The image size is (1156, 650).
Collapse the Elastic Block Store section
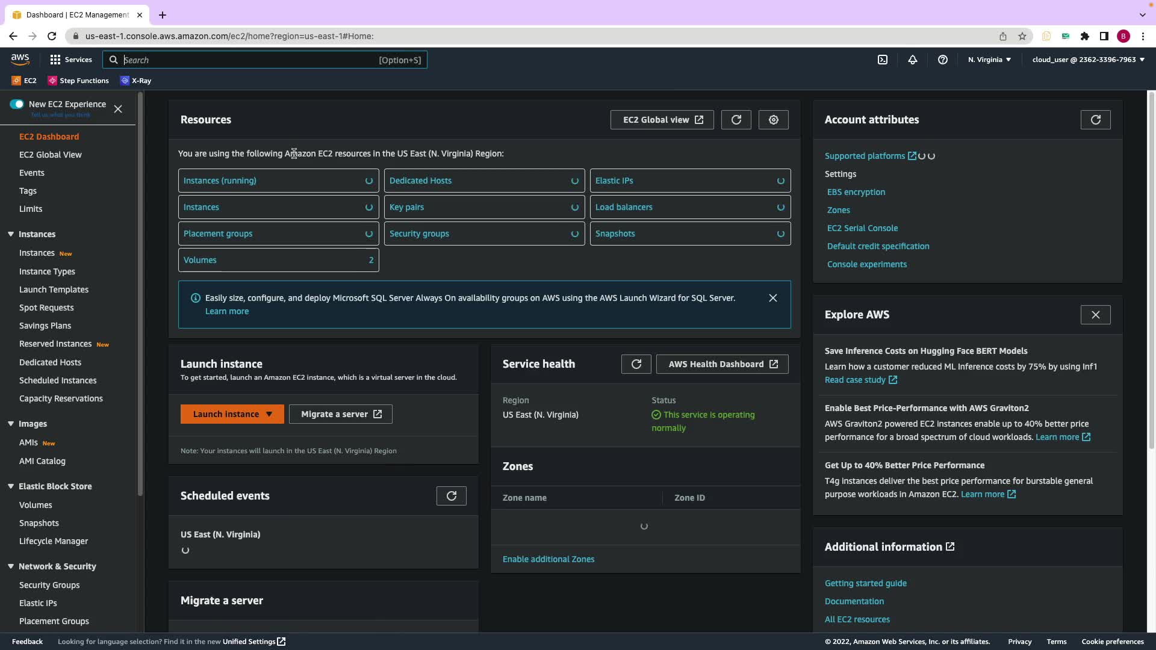[x=11, y=486]
